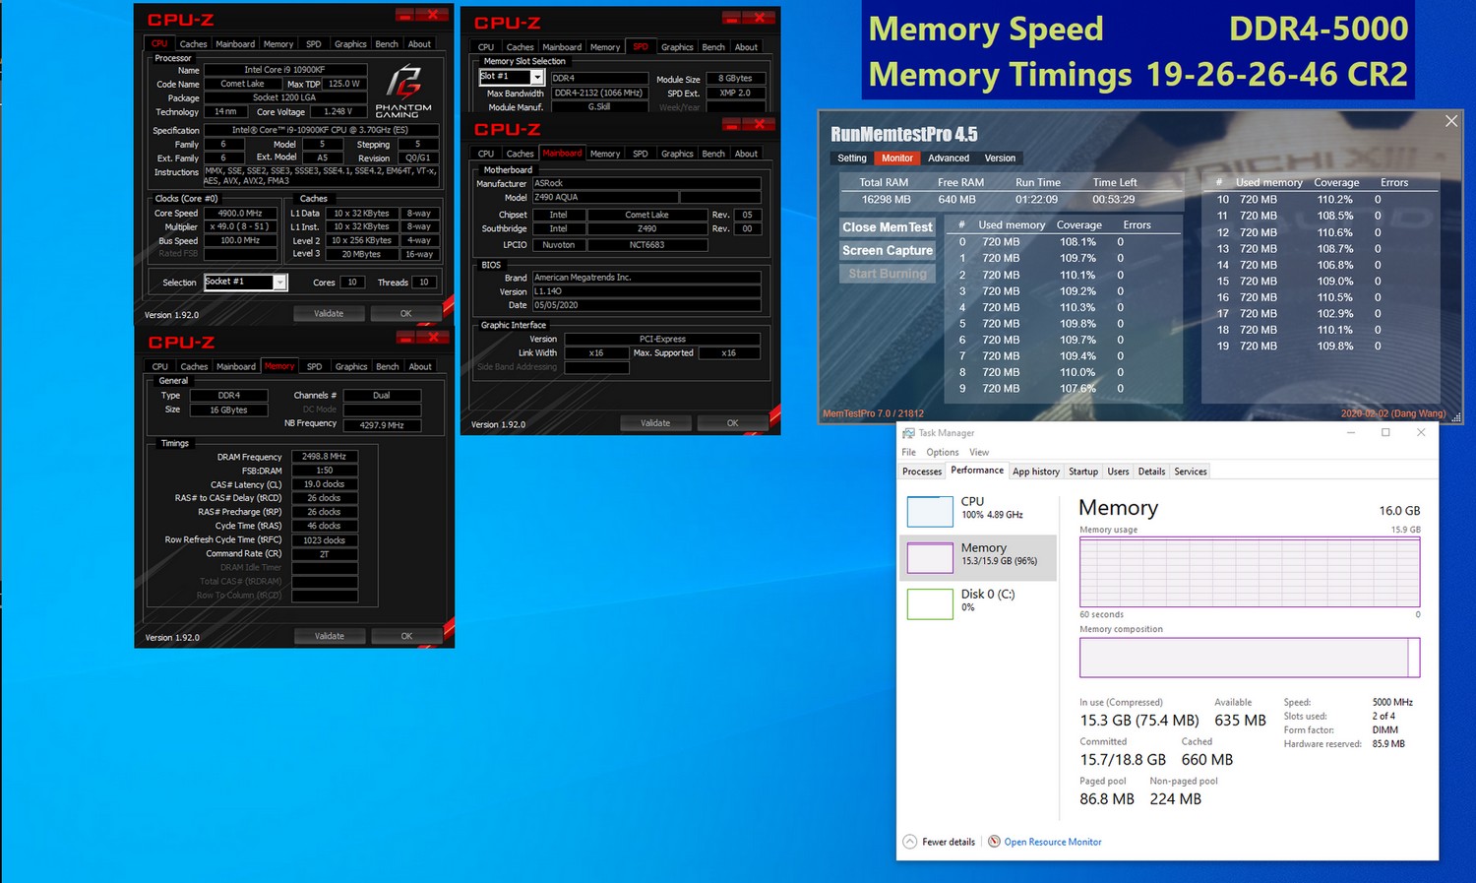Click memtest row 0 with coverage 108.1%
The image size is (1476, 883).
click(x=1063, y=242)
